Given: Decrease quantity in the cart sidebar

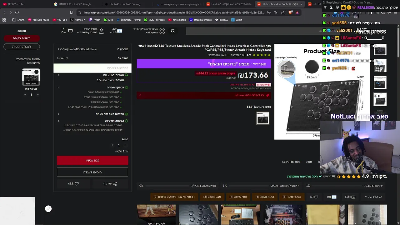Looking at the screenshot, I should [x=37, y=95].
